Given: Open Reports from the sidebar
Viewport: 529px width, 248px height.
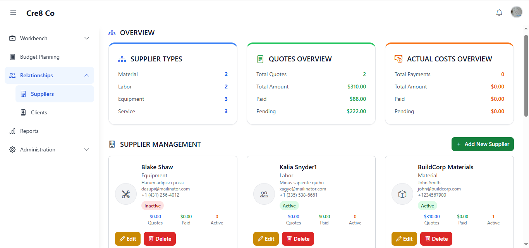Looking at the screenshot, I should coord(29,131).
